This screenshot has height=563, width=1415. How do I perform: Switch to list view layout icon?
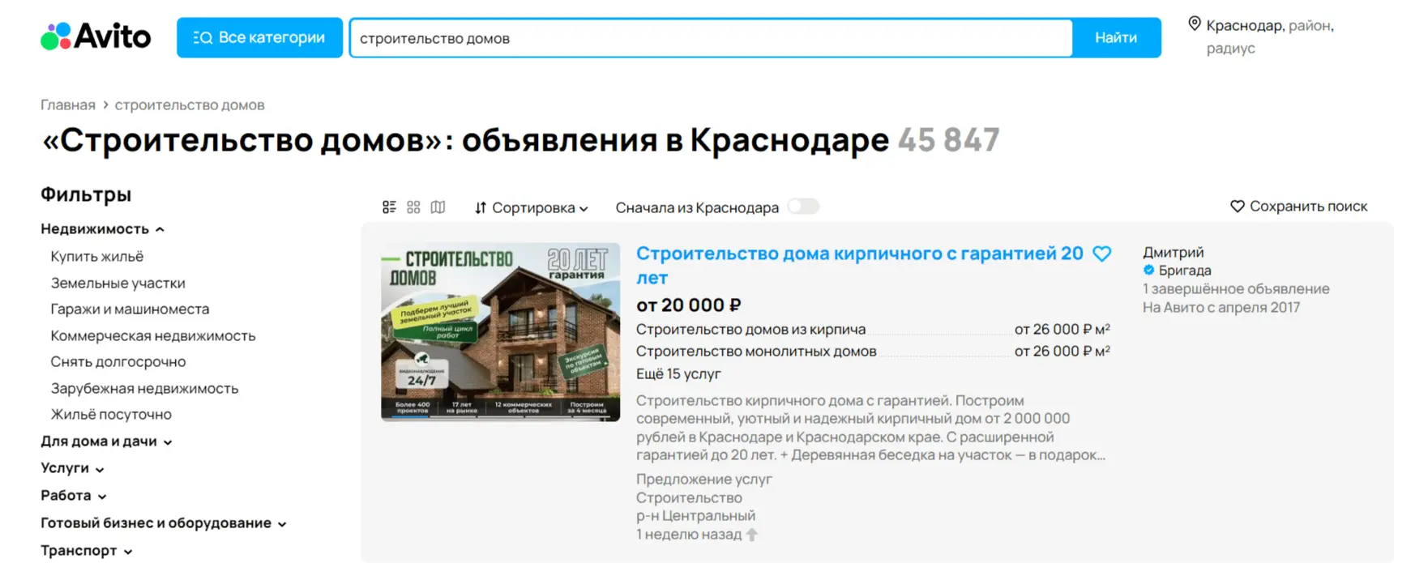coord(389,207)
